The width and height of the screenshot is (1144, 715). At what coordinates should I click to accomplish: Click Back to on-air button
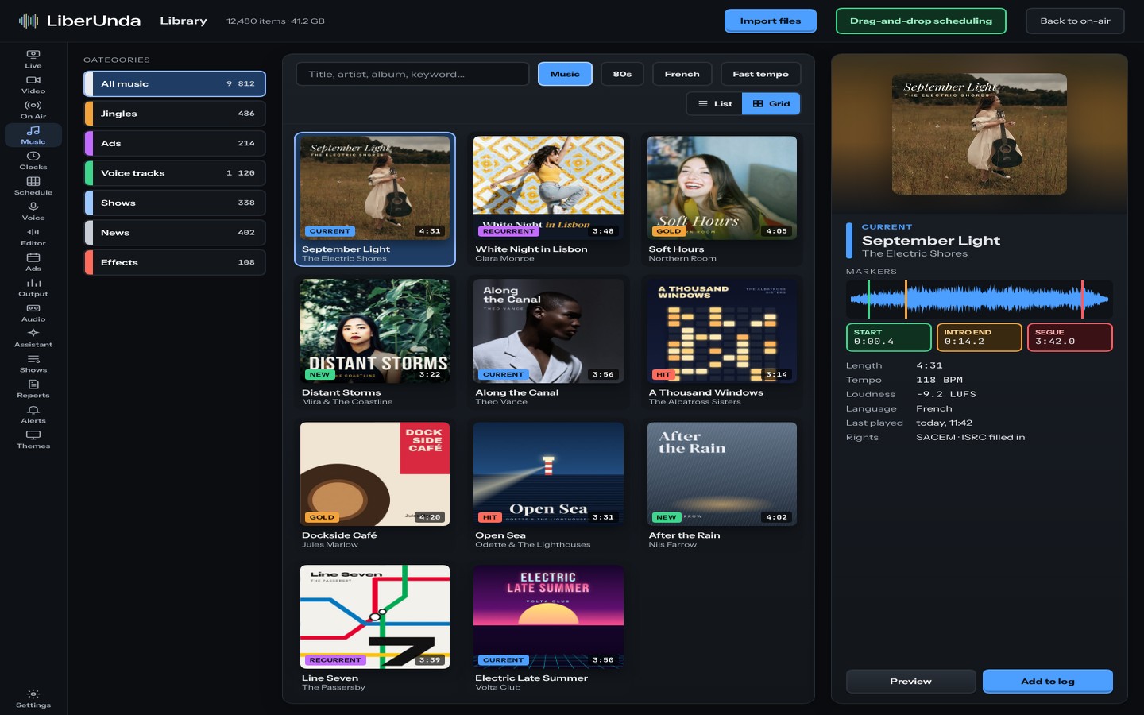pos(1075,21)
